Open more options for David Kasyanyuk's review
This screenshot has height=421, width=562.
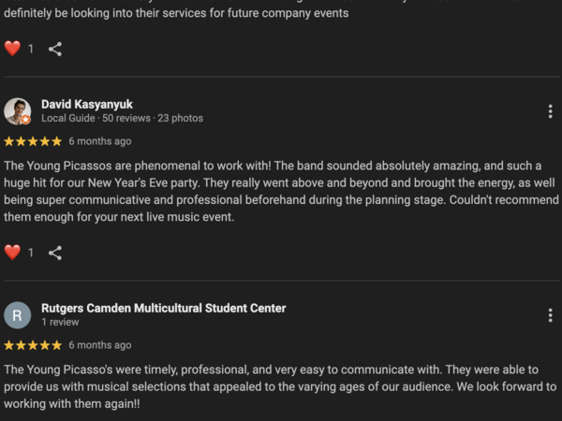(550, 111)
